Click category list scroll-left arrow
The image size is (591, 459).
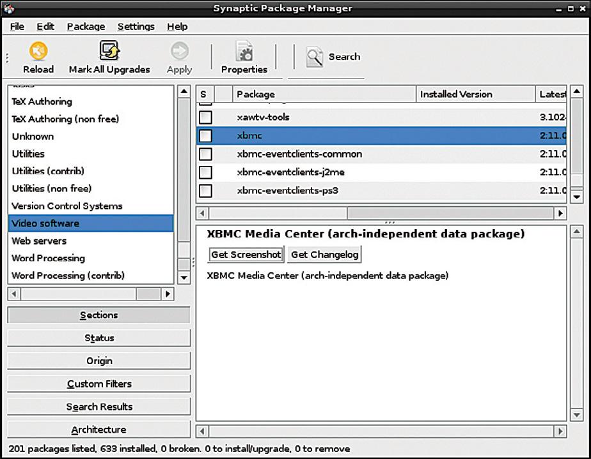(14, 294)
